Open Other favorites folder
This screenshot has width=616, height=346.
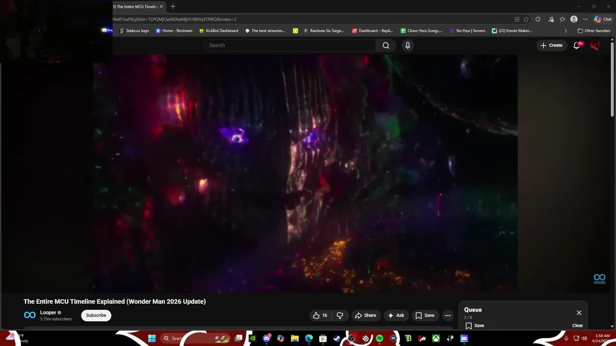click(x=594, y=31)
